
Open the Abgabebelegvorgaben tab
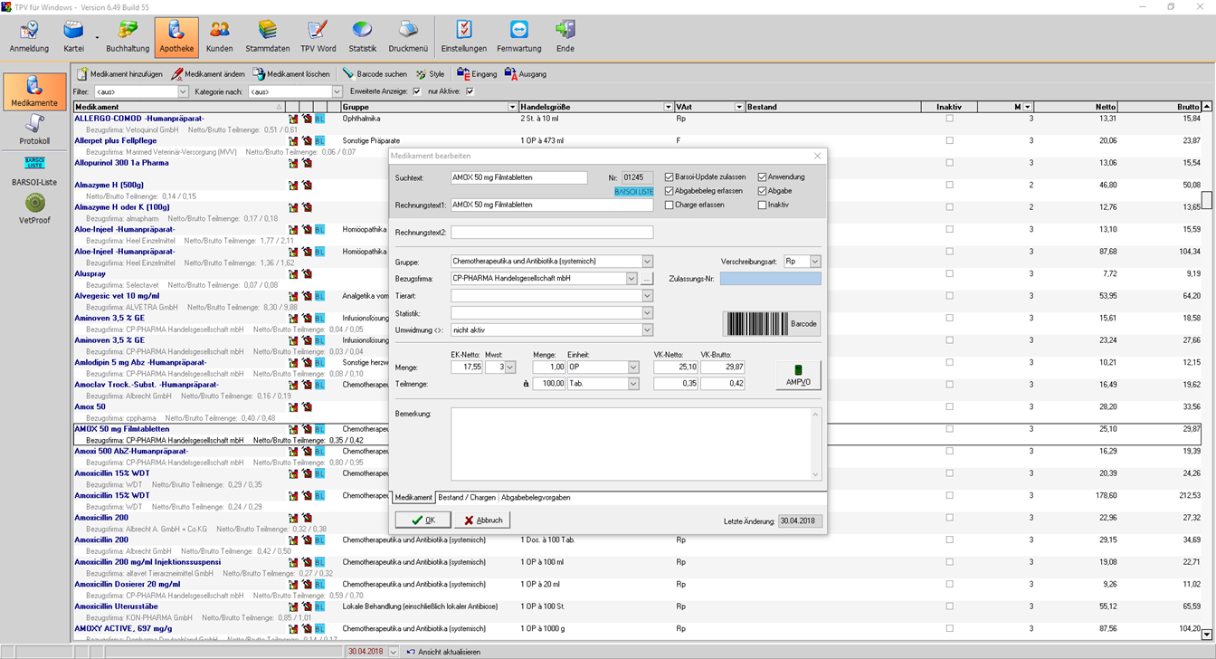536,498
